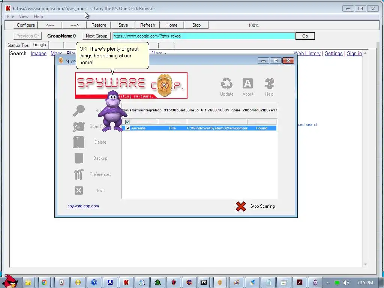The height and width of the screenshot is (288, 384).
Task: Click the Restore toolbar button
Action: tap(99, 25)
